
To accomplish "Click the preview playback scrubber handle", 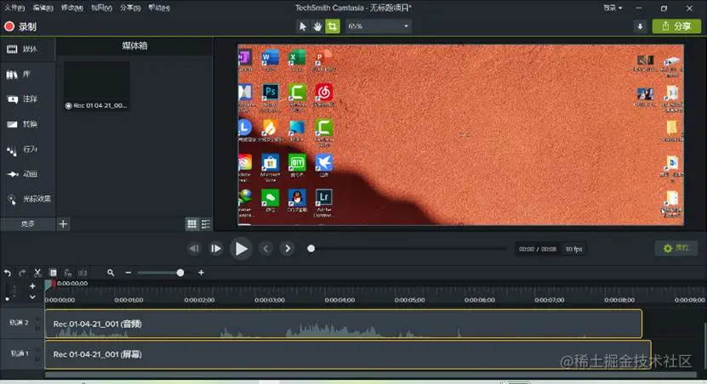I will tap(311, 249).
